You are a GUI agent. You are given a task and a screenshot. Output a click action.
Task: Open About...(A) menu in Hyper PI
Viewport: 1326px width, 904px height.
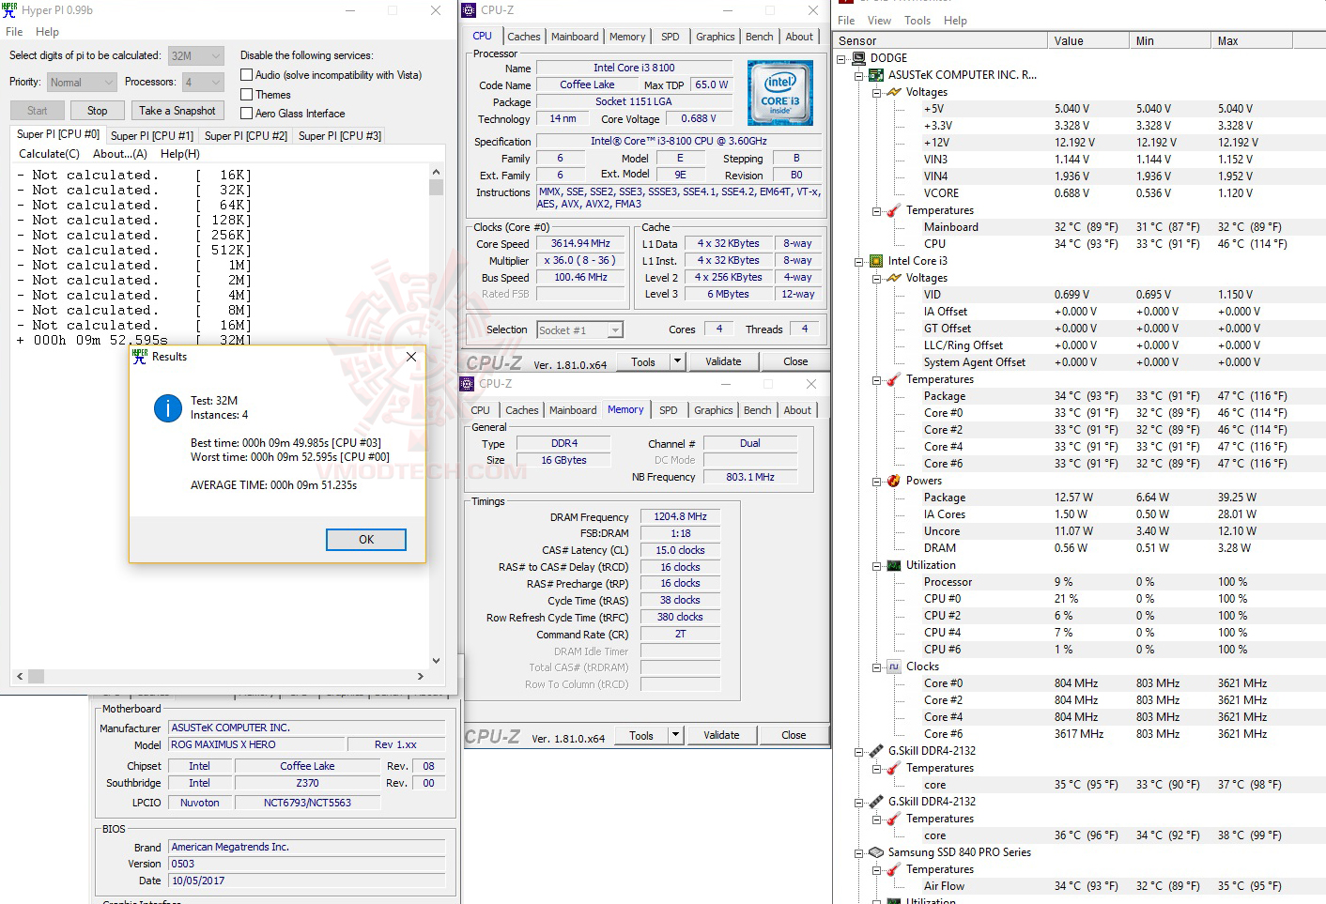[x=120, y=154]
